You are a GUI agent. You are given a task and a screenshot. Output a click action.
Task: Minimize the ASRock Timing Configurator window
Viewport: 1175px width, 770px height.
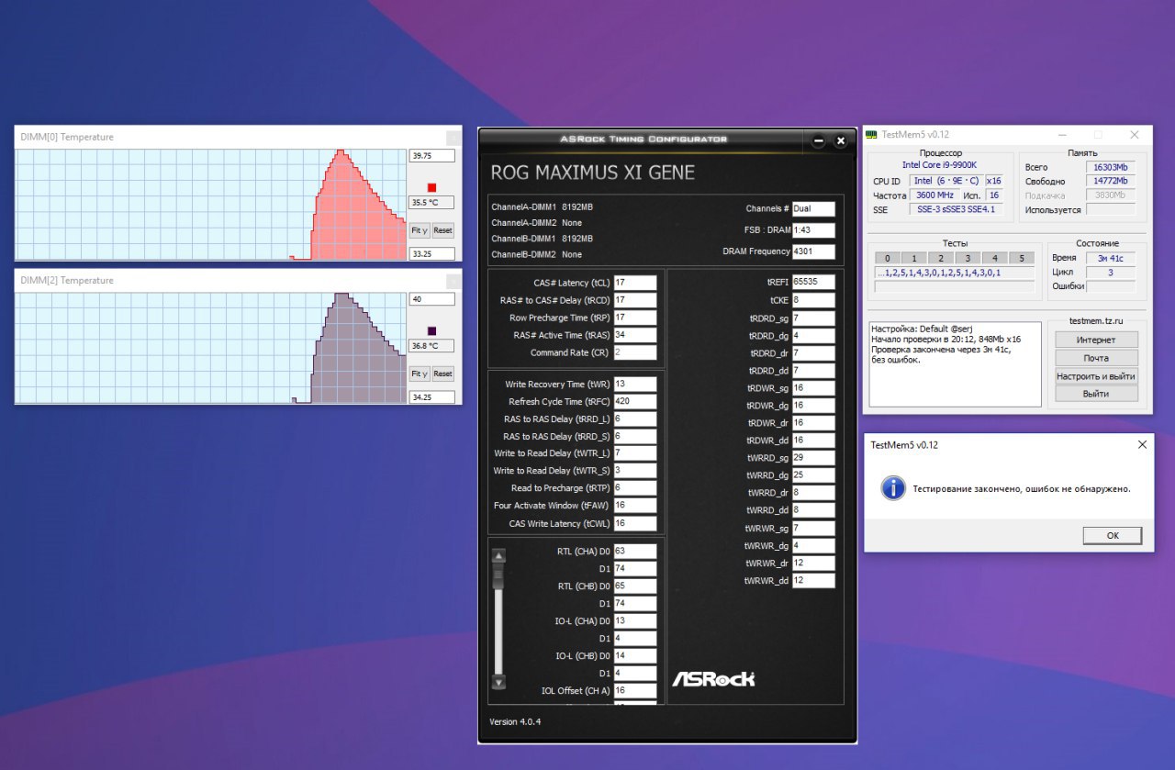[819, 140]
